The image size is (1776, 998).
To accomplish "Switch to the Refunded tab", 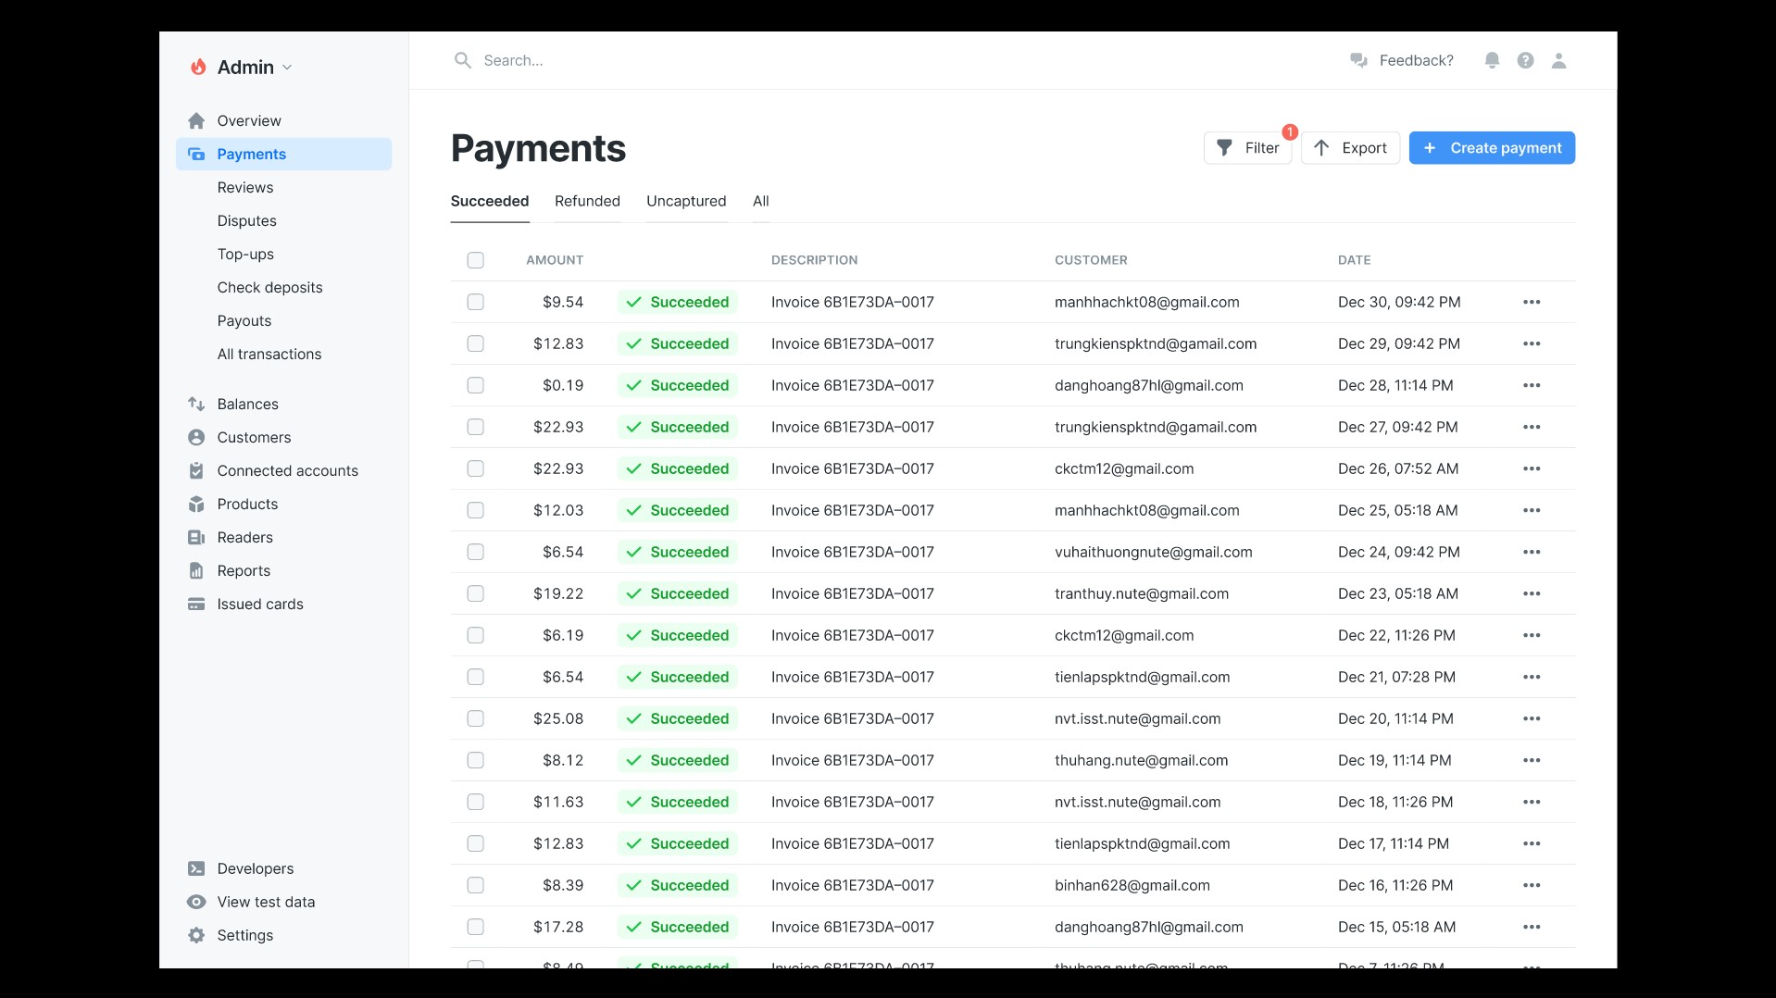I will point(587,201).
